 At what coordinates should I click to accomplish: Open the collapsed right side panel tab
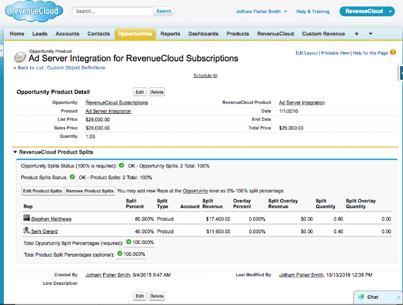point(400,73)
